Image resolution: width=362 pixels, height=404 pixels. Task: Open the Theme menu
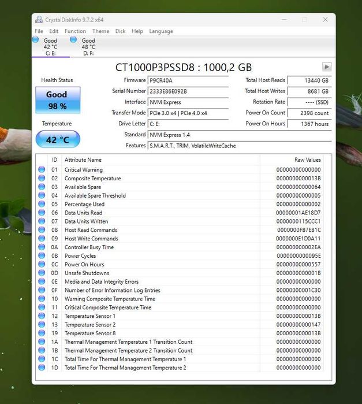pyautogui.click(x=100, y=31)
